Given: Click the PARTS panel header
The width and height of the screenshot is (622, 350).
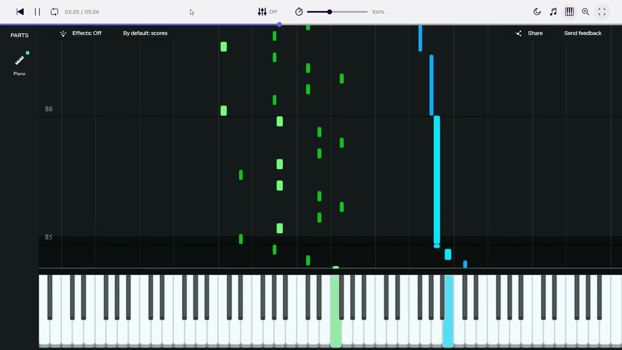Looking at the screenshot, I should point(19,35).
